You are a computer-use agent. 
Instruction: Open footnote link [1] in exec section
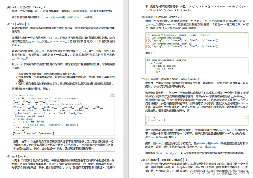point(244,167)
